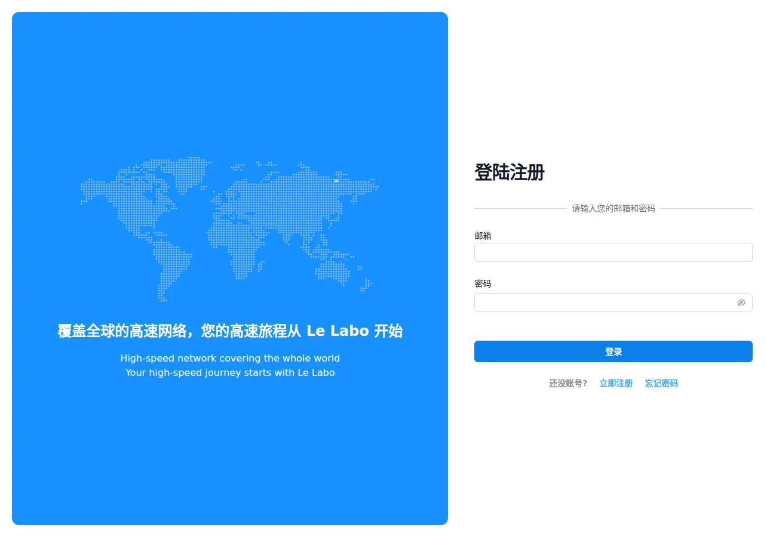This screenshot has width=767, height=537.
Task: Select the 邮箱 field label
Action: pos(483,236)
